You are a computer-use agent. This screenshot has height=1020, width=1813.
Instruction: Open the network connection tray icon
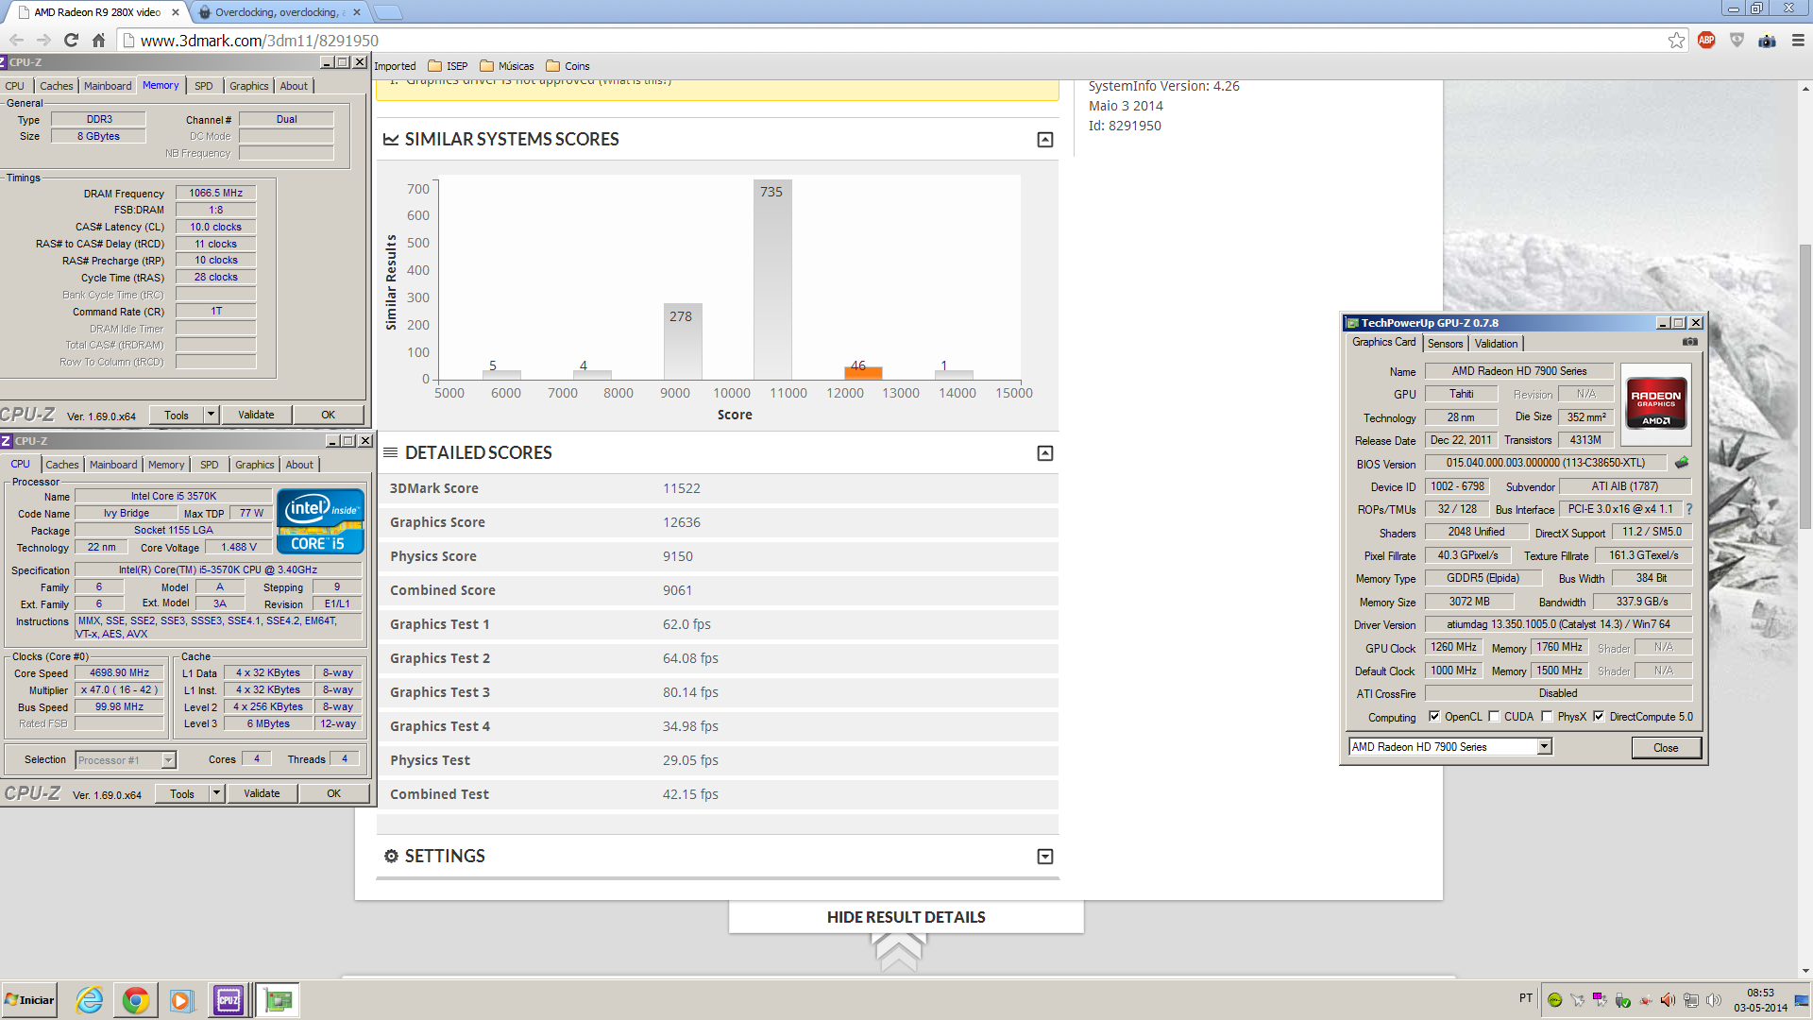click(x=1691, y=1000)
